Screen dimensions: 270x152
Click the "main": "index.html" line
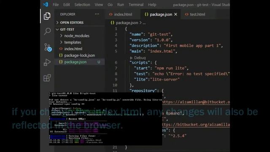[153, 52]
